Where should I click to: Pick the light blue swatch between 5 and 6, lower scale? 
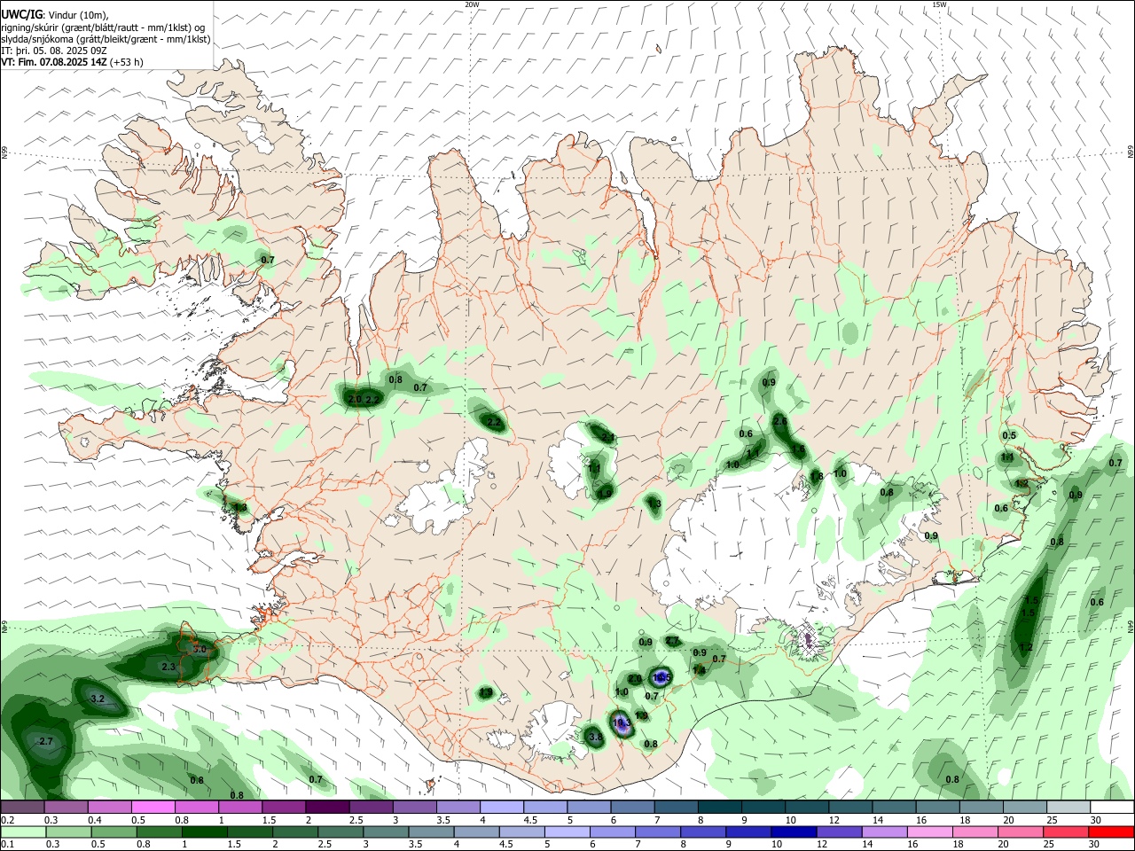pyautogui.click(x=567, y=832)
